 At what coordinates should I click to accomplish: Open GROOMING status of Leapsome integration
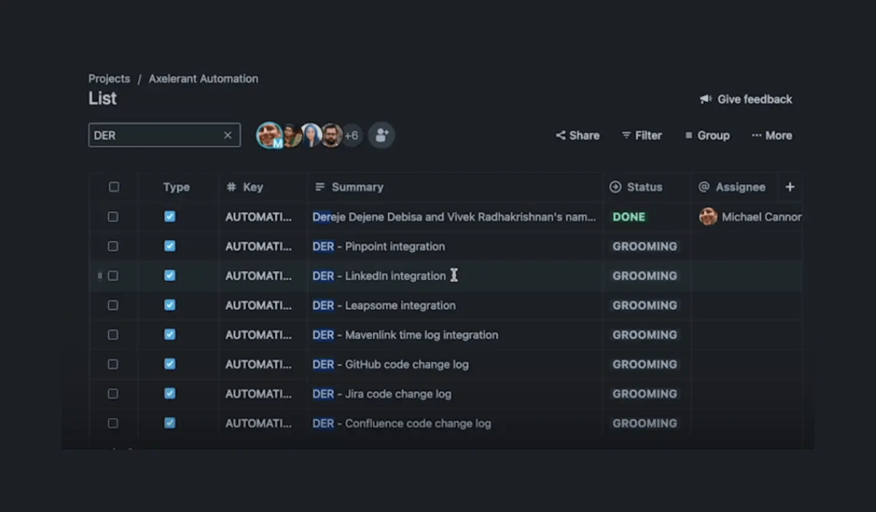coord(645,305)
